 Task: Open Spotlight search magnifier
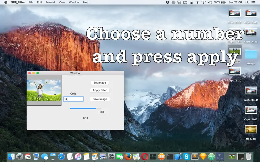tap(247, 2)
